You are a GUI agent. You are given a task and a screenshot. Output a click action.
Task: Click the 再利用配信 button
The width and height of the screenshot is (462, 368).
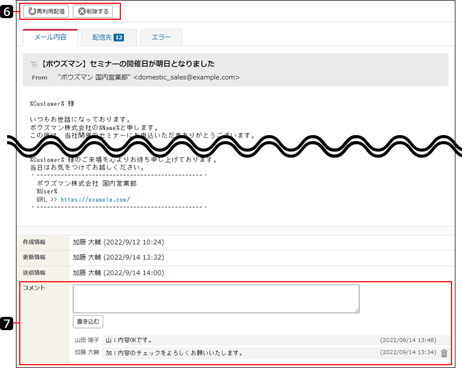click(x=46, y=12)
